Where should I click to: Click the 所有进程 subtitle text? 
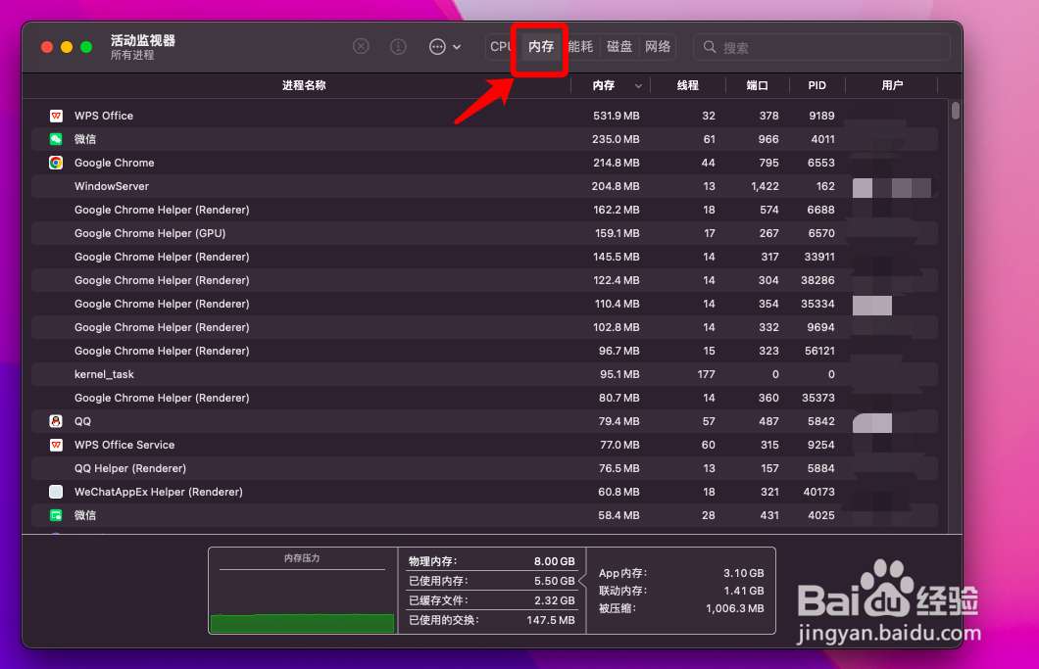coord(132,55)
